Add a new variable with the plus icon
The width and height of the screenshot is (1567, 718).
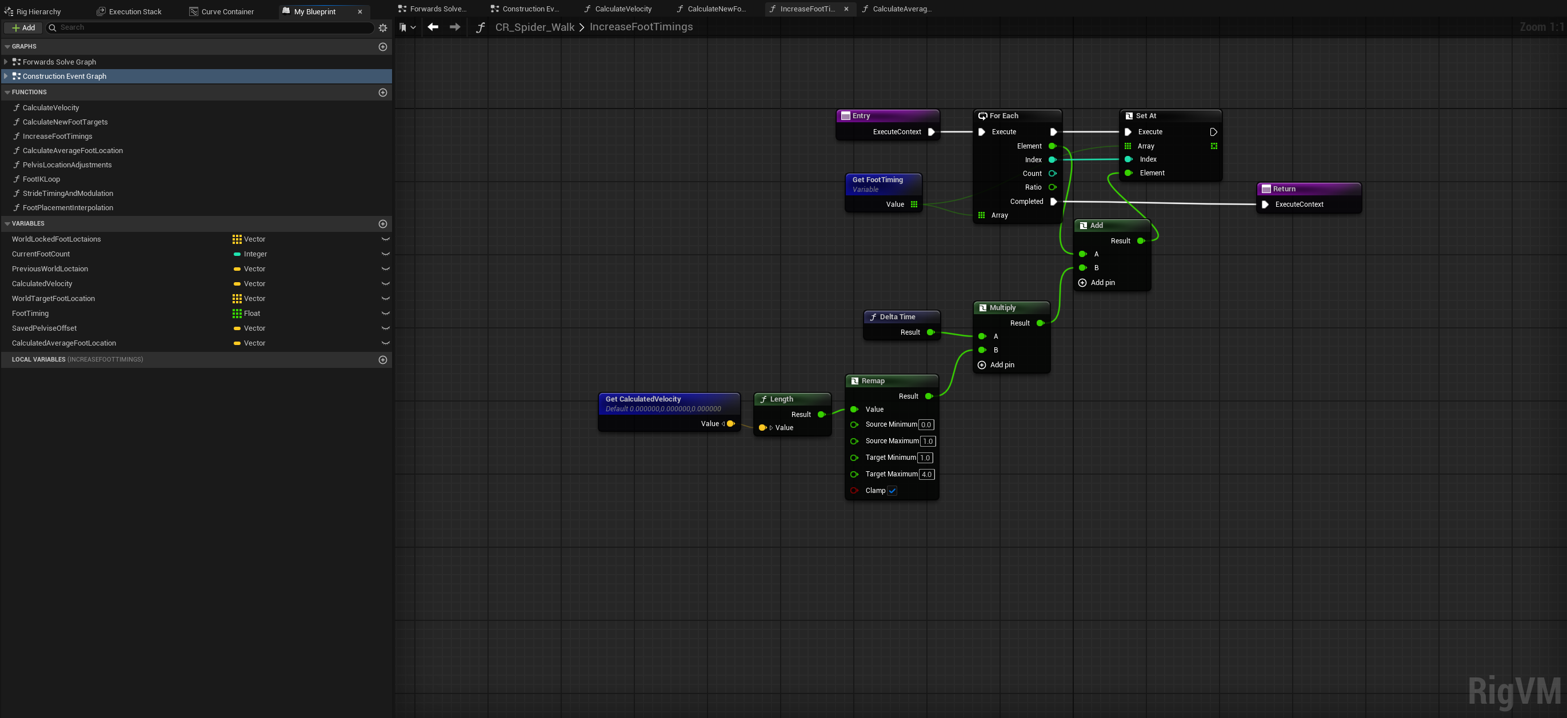pos(383,224)
